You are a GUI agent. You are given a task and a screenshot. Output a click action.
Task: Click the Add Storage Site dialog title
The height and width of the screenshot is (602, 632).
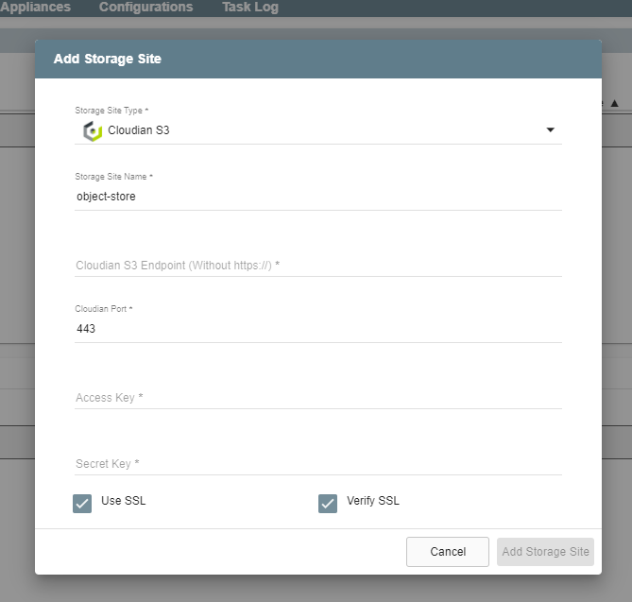pos(108,59)
